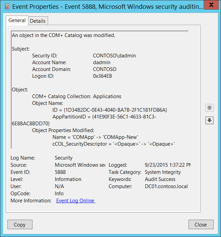This screenshot has height=237, width=221.
Task: Select the Task Category 'System Integrity' value
Action: pos(163,172)
